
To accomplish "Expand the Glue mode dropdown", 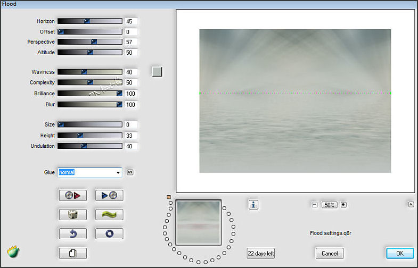I will pyautogui.click(x=118, y=173).
